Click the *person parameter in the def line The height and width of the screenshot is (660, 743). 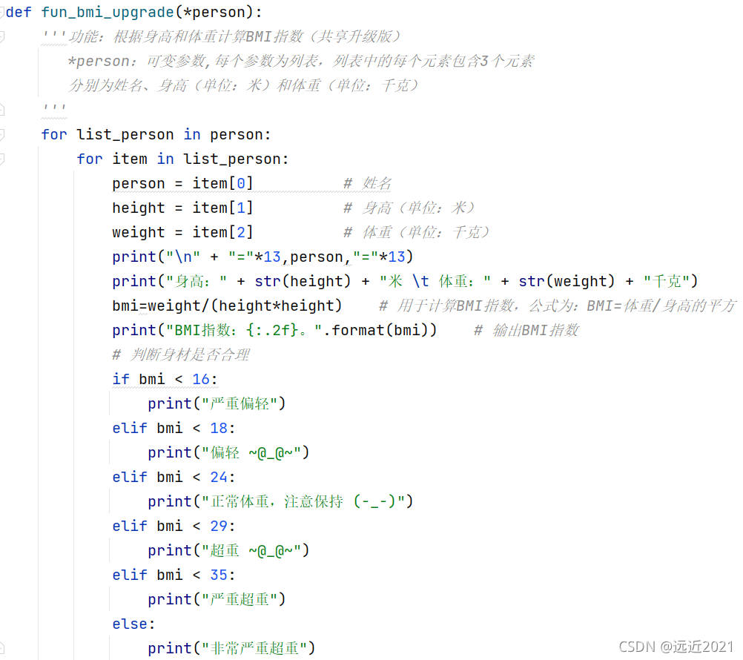[214, 13]
